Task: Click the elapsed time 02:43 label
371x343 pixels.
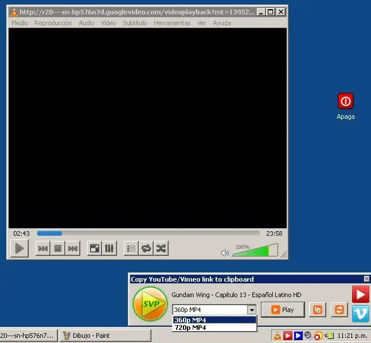Action: tap(21, 233)
